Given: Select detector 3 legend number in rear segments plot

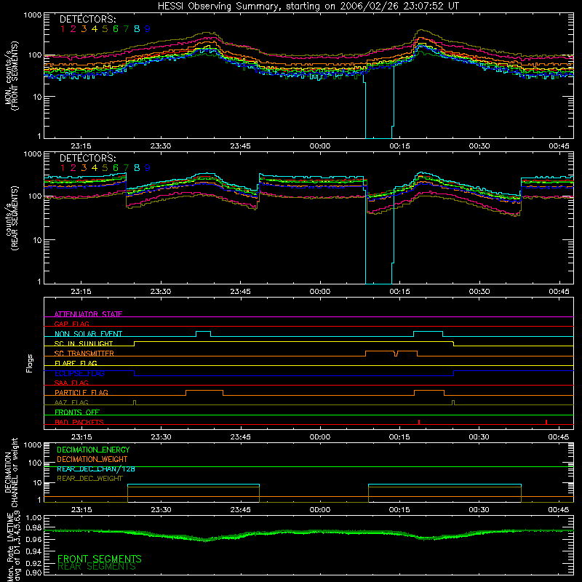Looking at the screenshot, I should tap(84, 168).
